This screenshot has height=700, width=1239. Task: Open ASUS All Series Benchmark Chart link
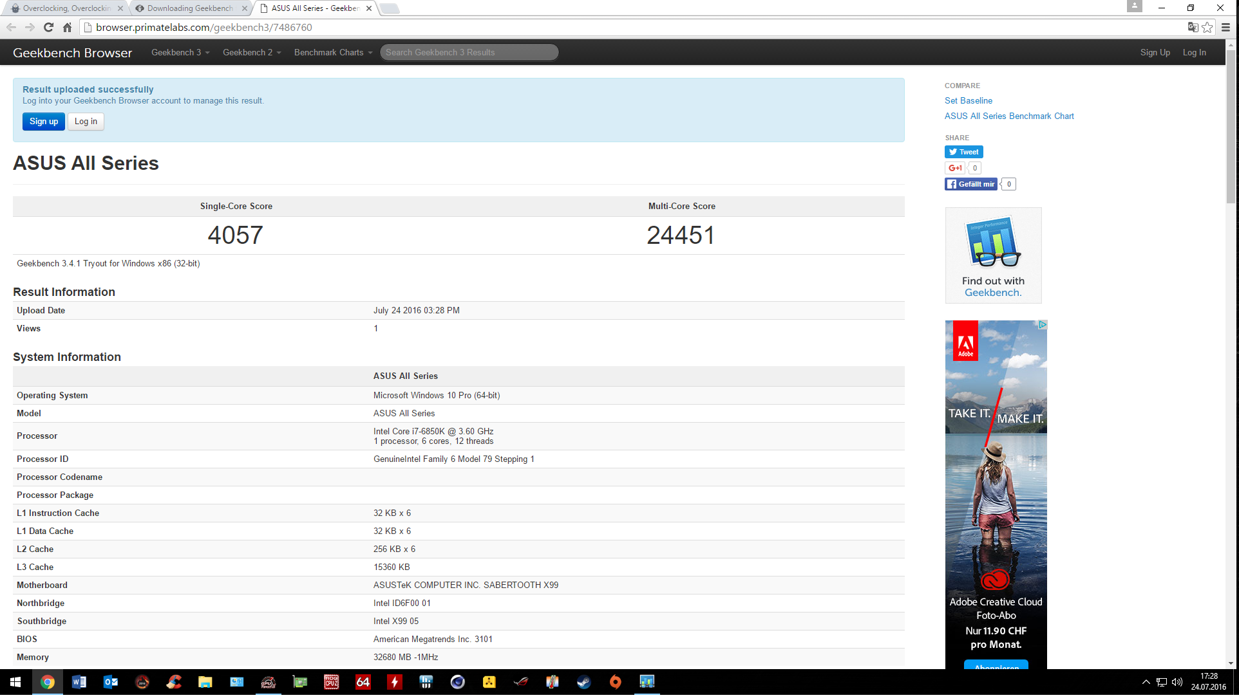[x=1009, y=116]
